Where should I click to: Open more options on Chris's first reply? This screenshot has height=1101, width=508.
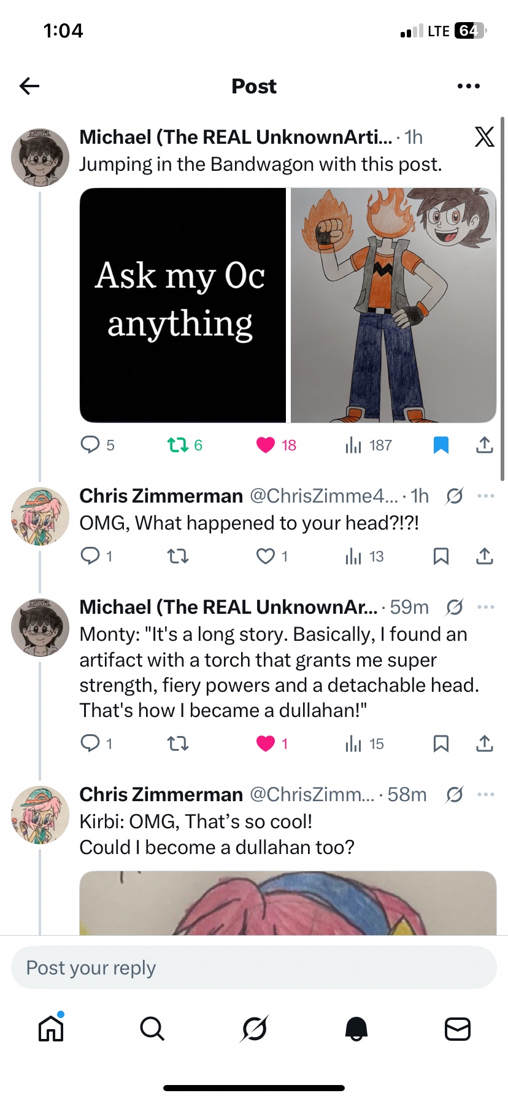[485, 496]
